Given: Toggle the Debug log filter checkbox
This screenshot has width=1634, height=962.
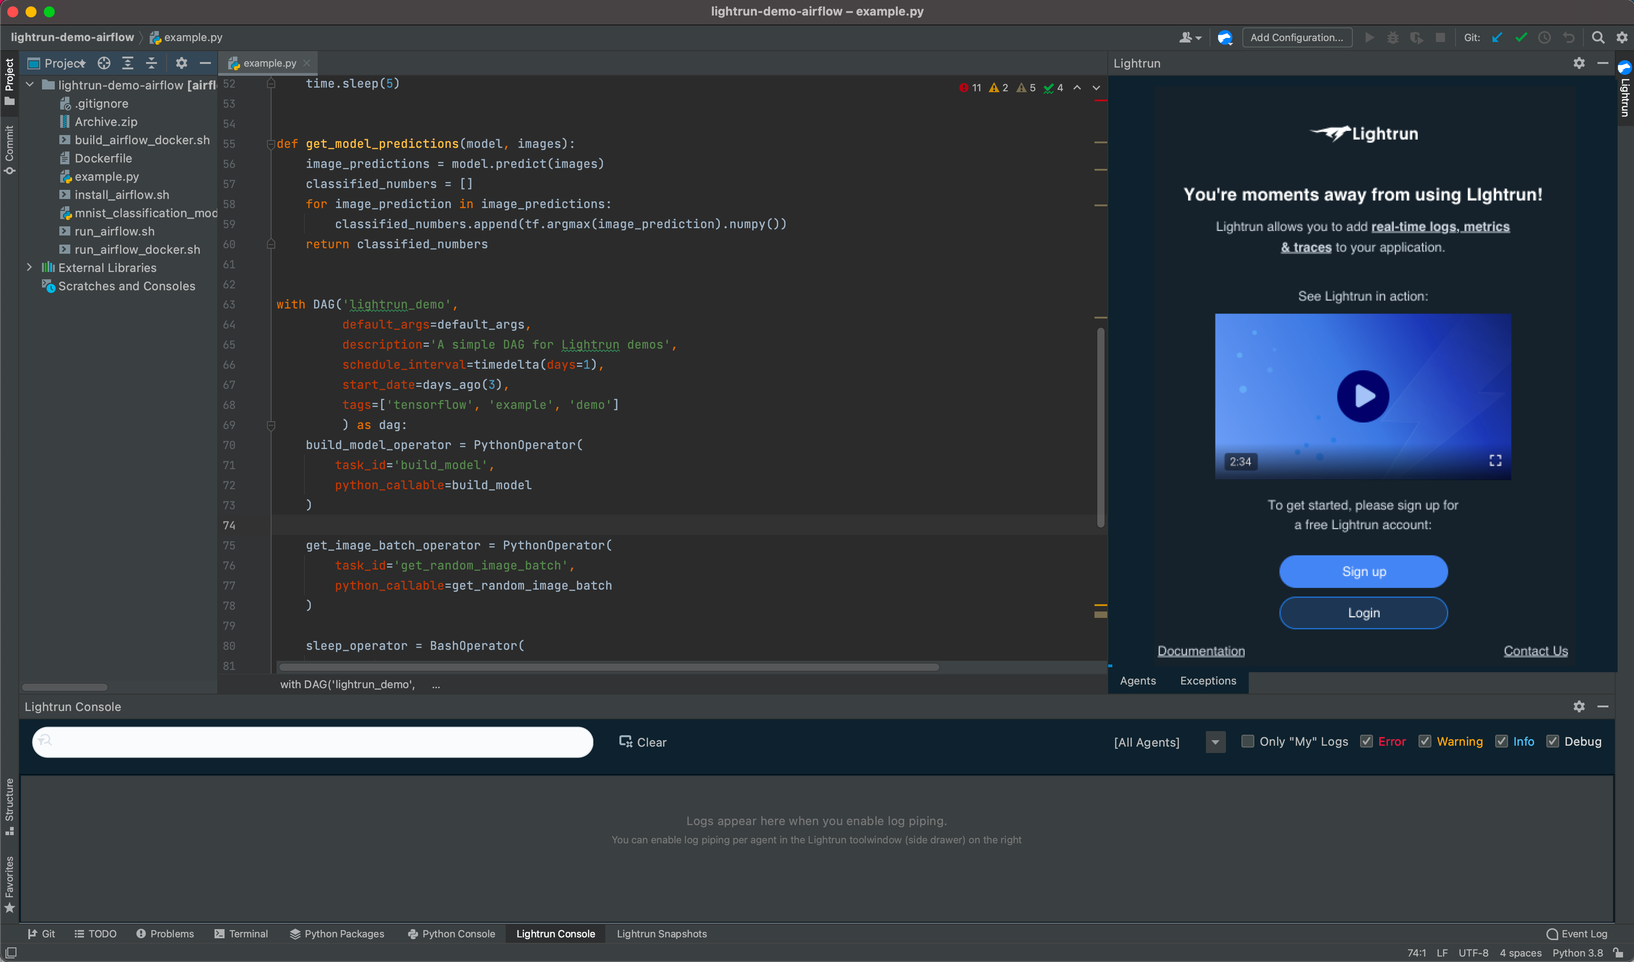Looking at the screenshot, I should point(1552,741).
